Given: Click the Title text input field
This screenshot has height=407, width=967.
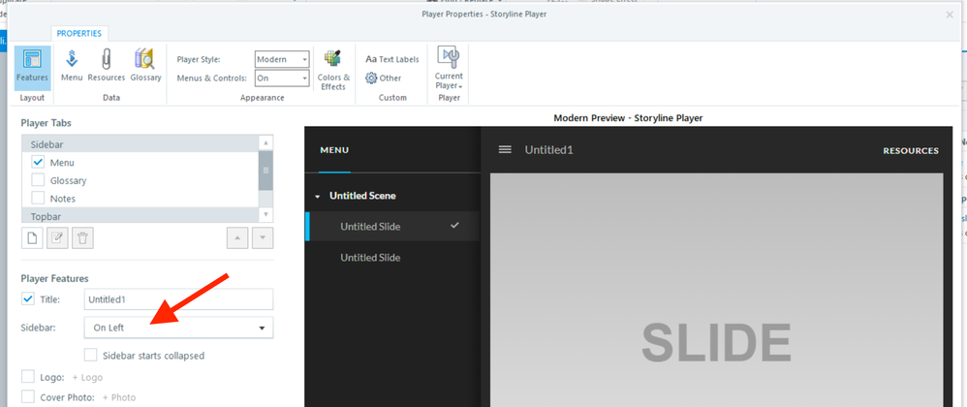Looking at the screenshot, I should [178, 299].
